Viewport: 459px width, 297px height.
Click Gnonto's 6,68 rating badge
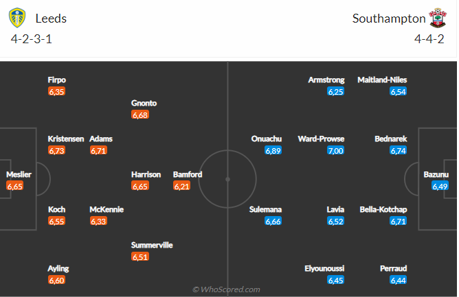pos(139,115)
